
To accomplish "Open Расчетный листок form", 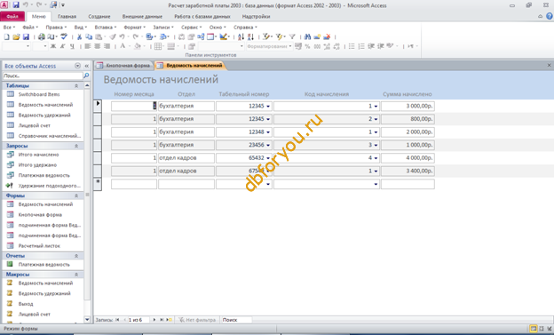I will [x=39, y=246].
